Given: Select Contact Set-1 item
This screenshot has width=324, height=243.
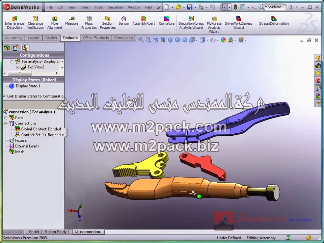Looking at the screenshot, I should click(40, 135).
